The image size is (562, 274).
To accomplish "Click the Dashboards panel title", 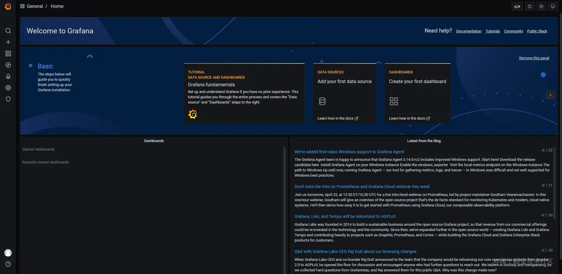I will point(154,141).
